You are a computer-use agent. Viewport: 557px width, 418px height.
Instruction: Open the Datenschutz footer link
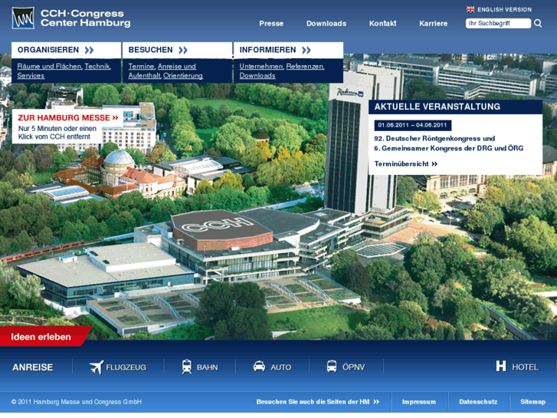point(478,402)
